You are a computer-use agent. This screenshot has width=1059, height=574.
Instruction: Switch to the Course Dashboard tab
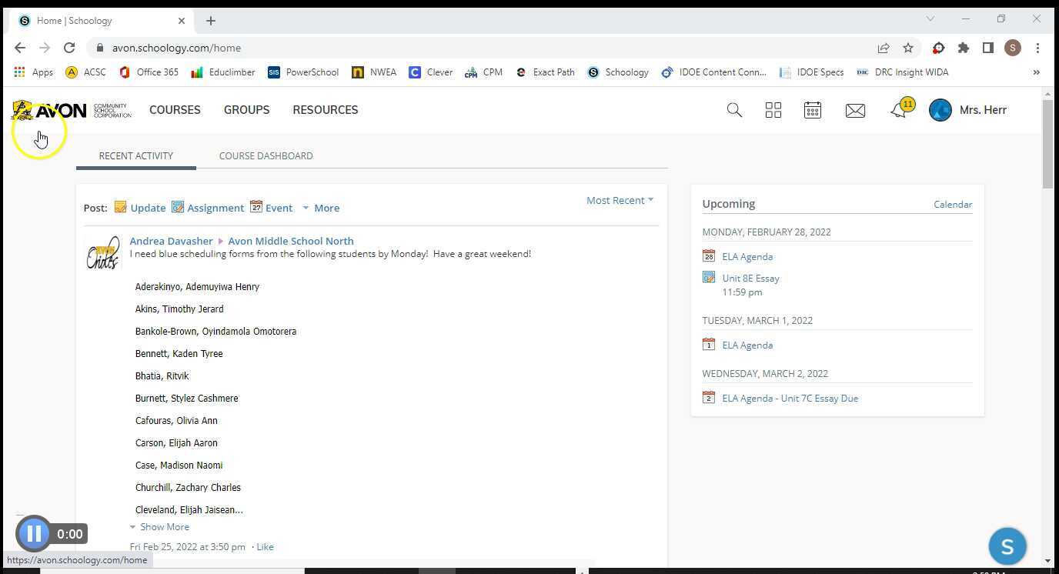tap(266, 155)
